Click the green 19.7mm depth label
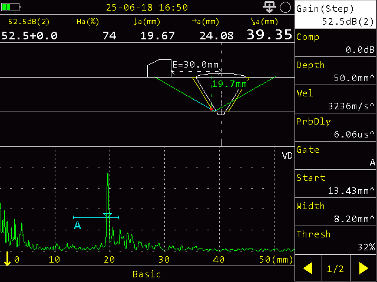The image size is (377, 282). 229,84
